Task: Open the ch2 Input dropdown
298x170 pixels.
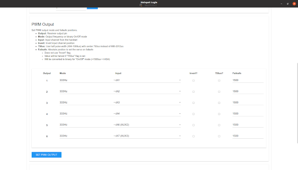Action: tap(148, 91)
